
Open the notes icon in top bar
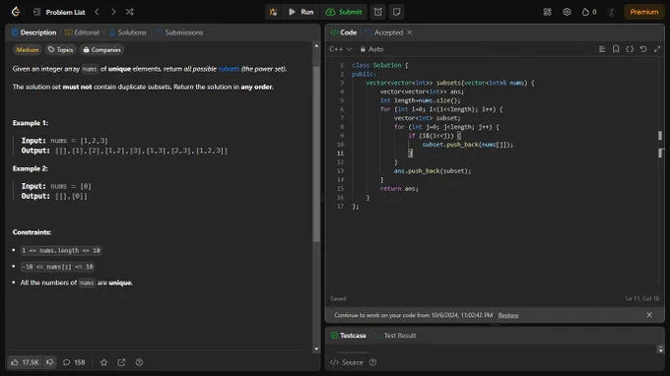pyautogui.click(x=396, y=12)
